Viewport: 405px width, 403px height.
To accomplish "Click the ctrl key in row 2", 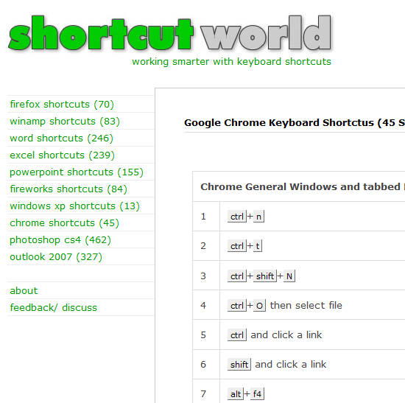I will (x=237, y=246).
